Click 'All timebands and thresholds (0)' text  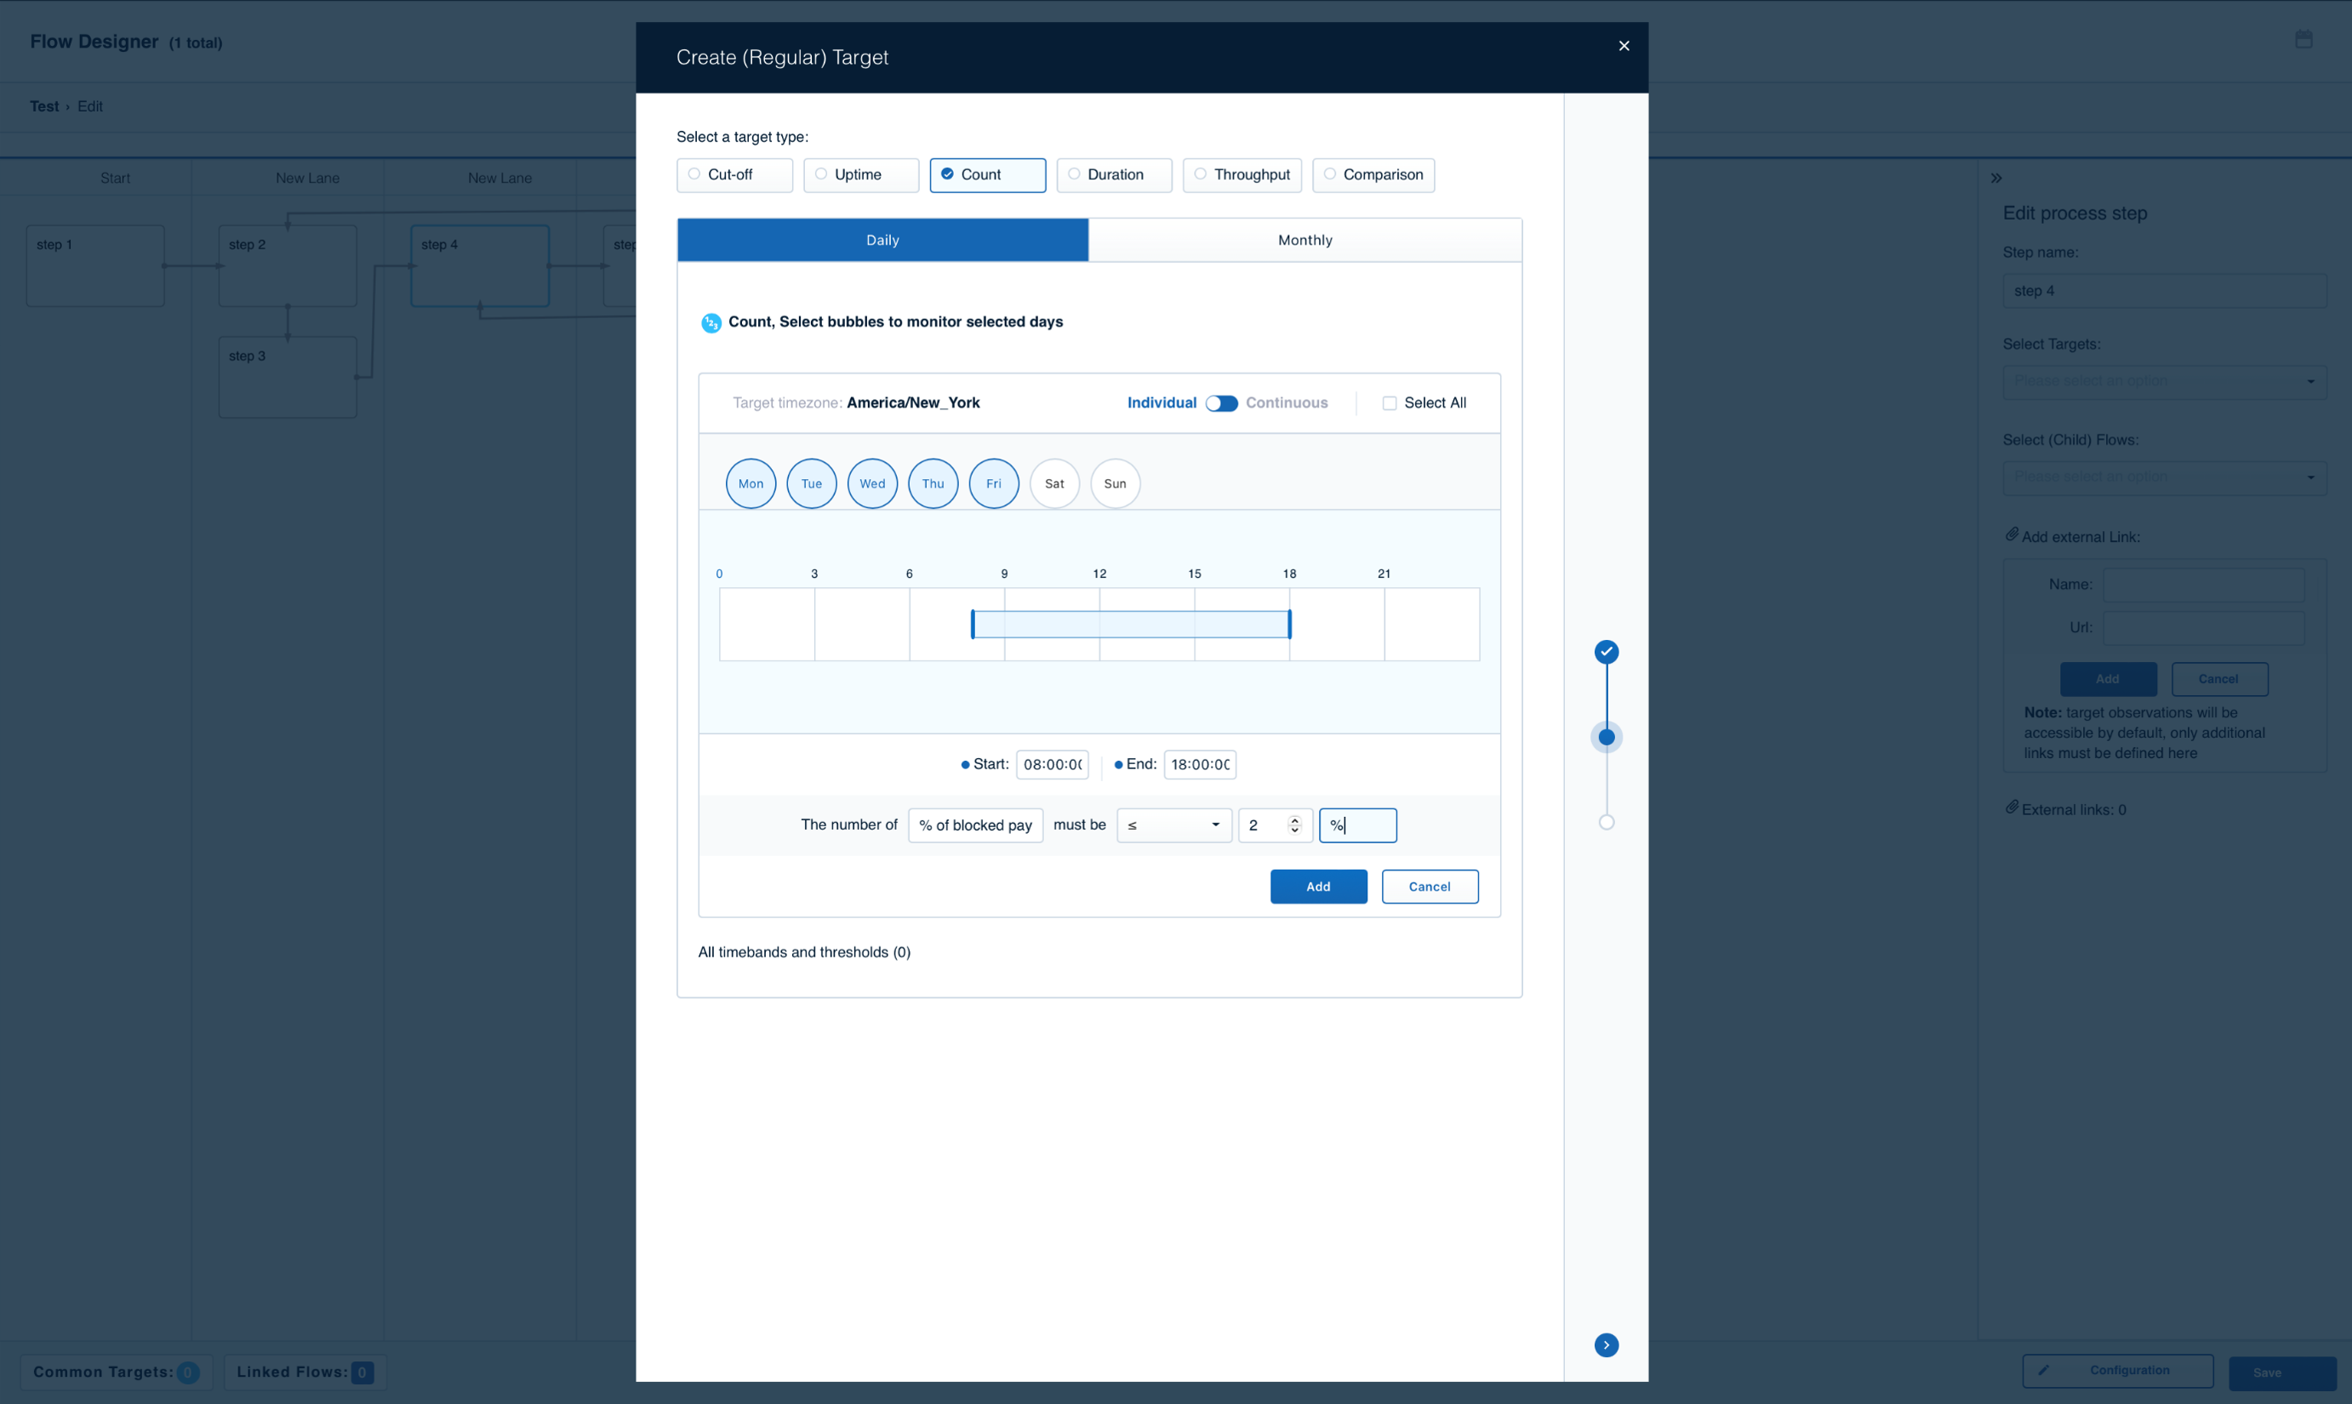pos(804,953)
